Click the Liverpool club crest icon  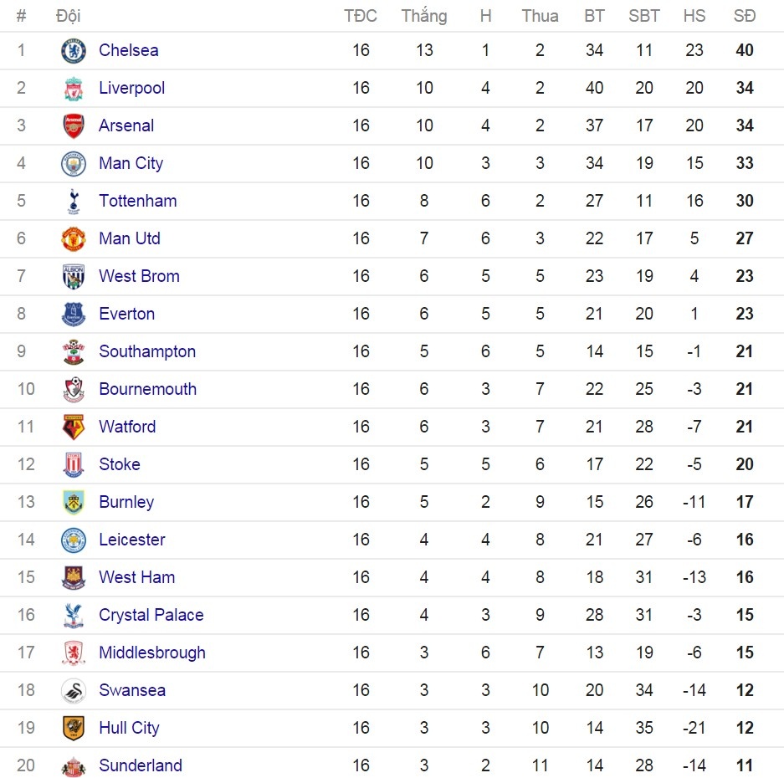point(74,89)
